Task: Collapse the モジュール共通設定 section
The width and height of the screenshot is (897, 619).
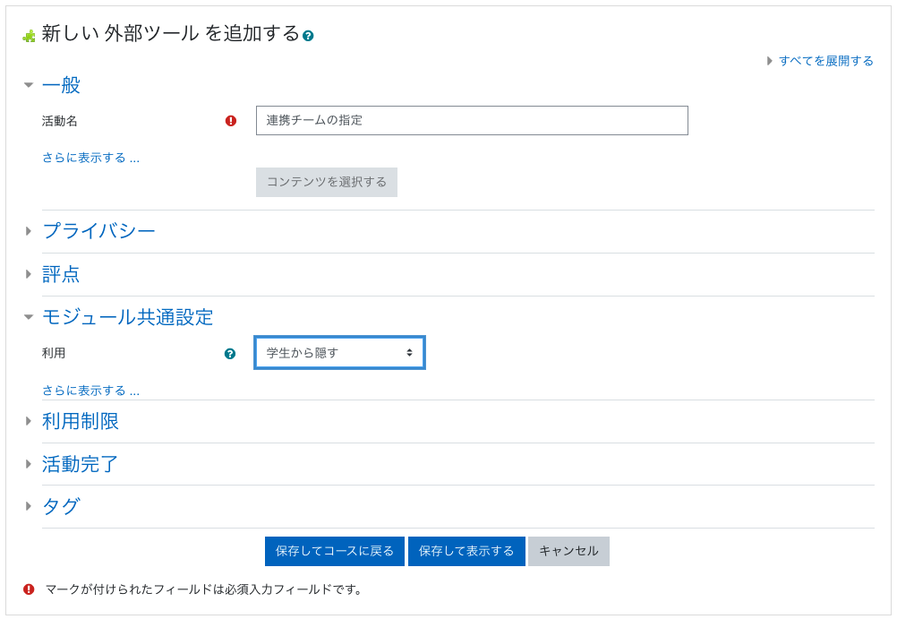Action: (127, 317)
